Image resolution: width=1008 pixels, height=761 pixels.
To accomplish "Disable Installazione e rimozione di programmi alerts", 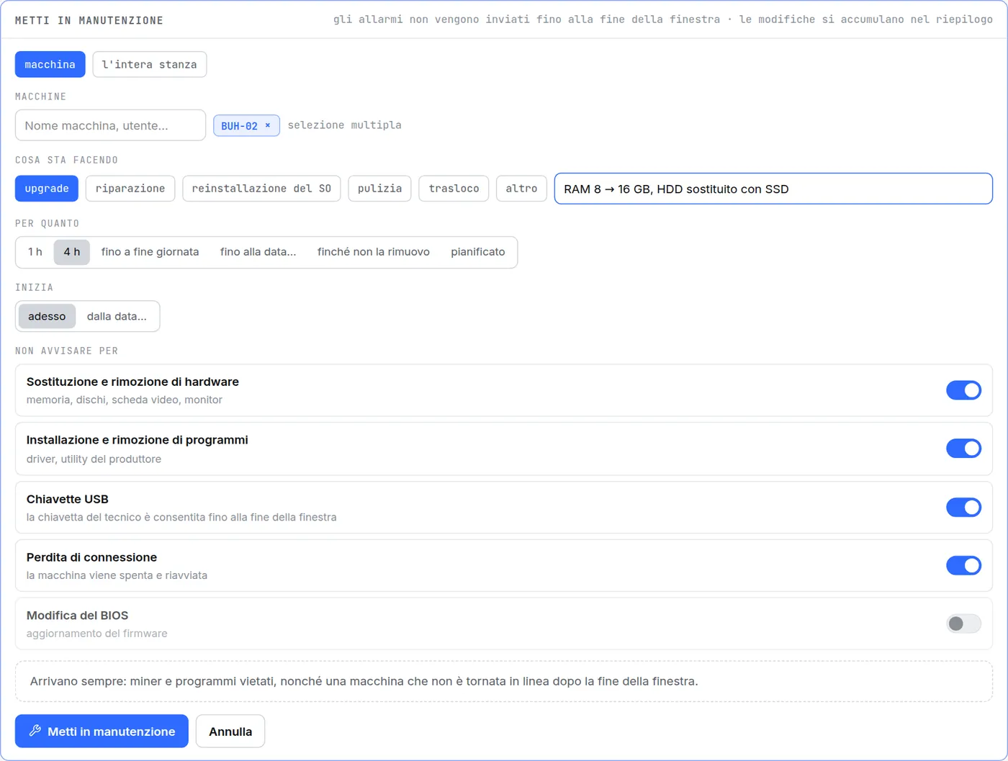I will pos(963,449).
